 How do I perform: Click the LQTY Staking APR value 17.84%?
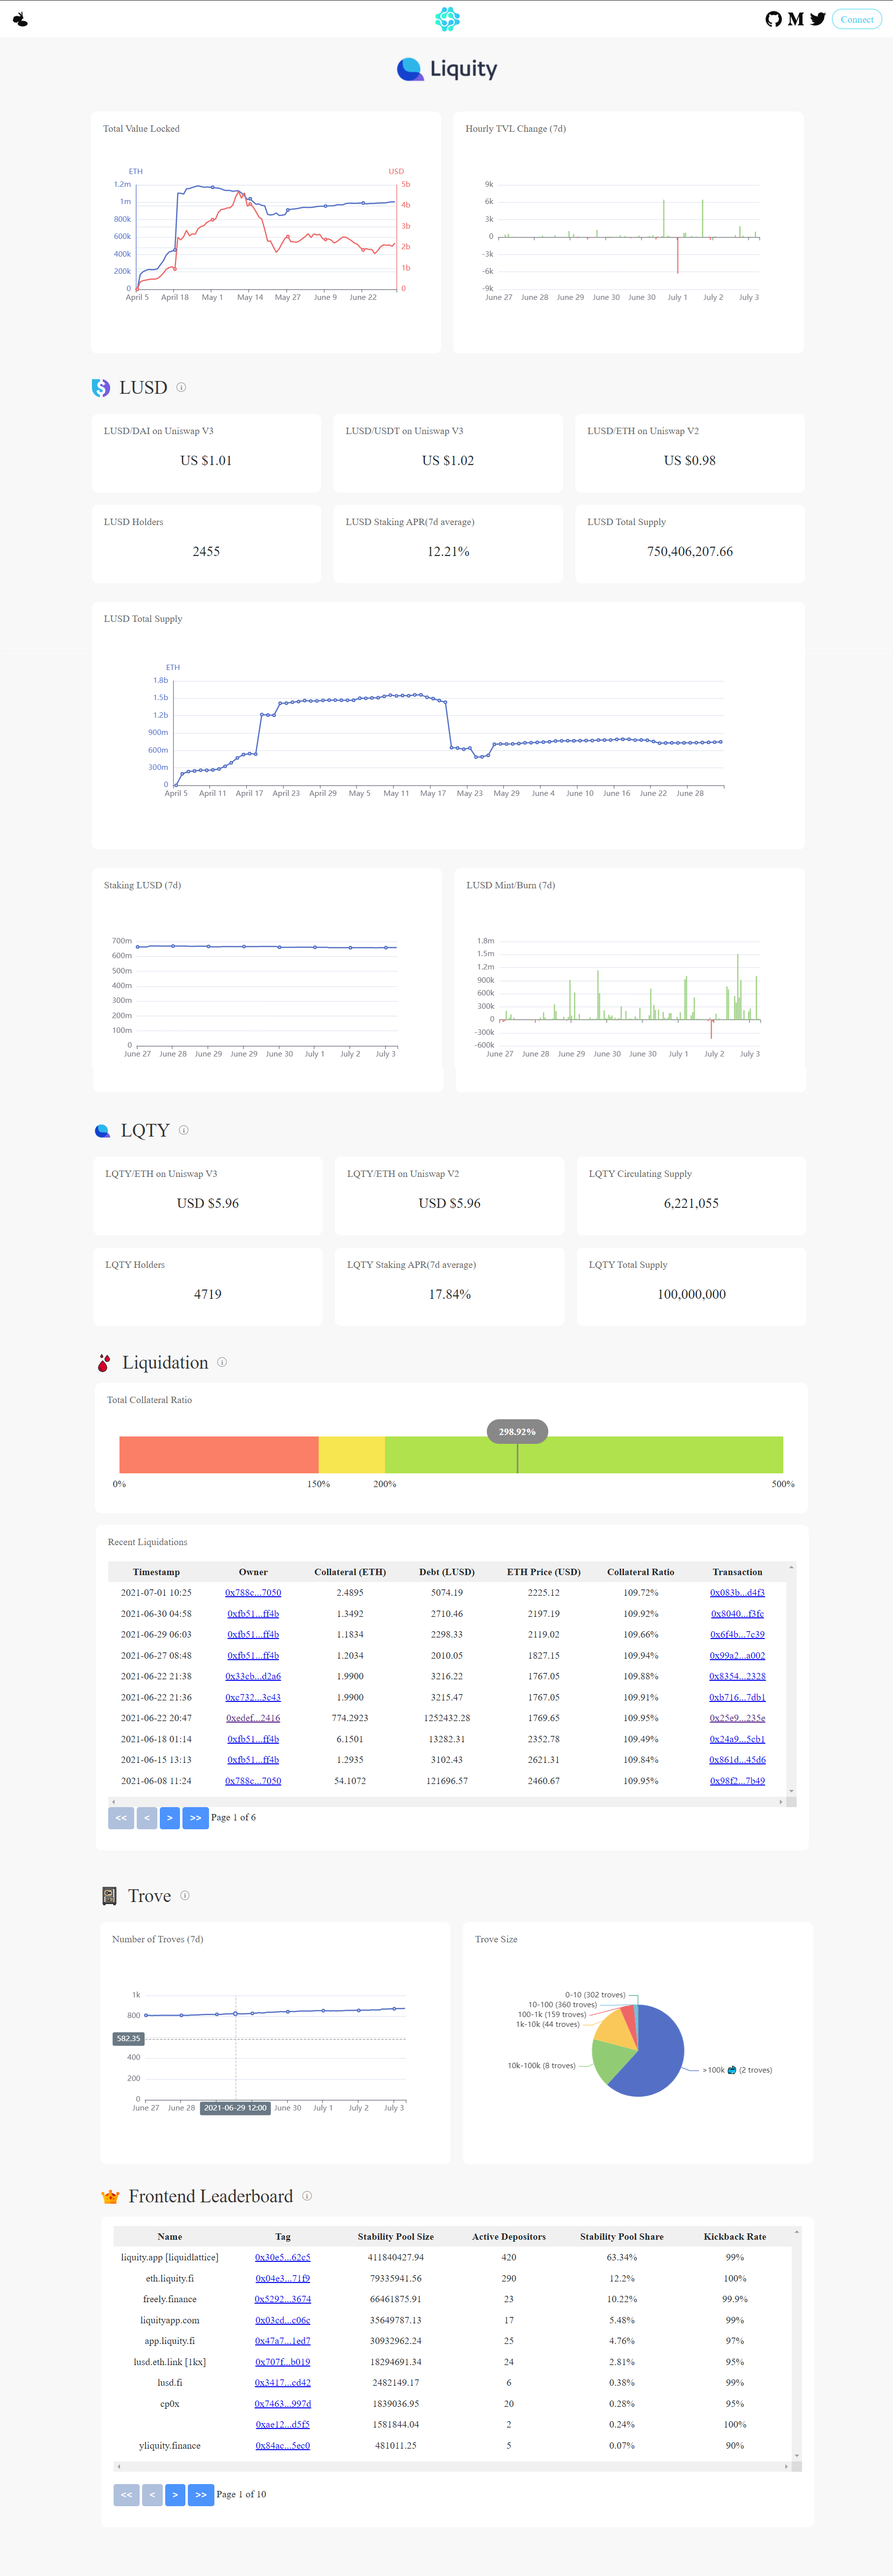[450, 1294]
